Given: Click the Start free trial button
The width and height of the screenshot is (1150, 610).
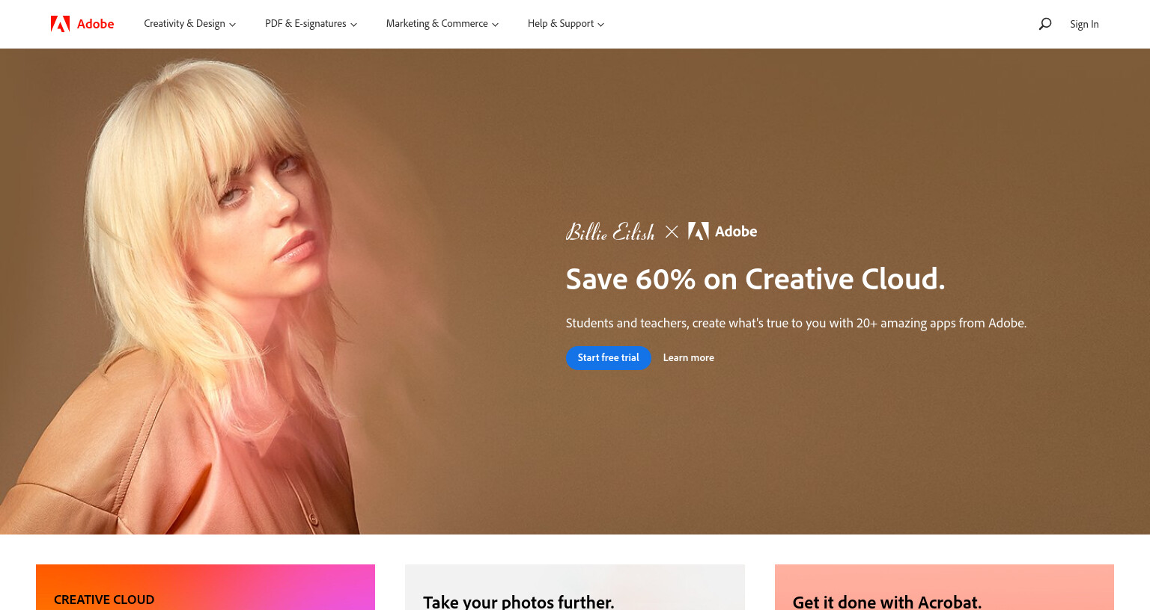Looking at the screenshot, I should point(609,357).
